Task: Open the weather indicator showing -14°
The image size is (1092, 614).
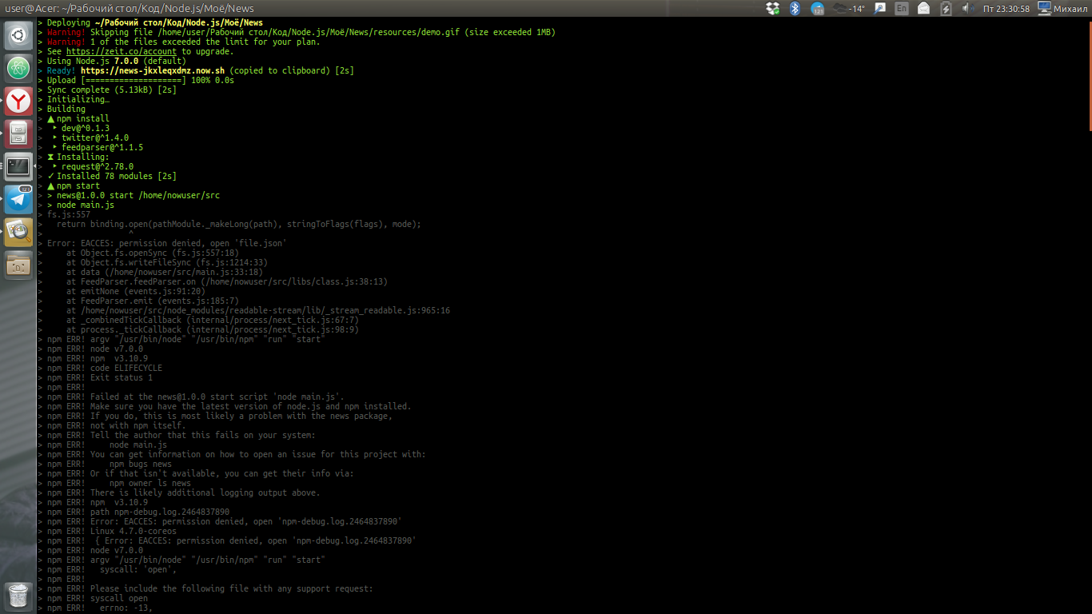Action: (x=849, y=8)
